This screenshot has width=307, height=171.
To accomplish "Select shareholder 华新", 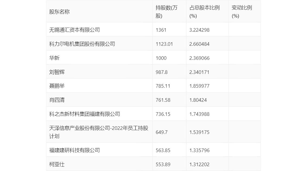I will tap(54, 58).
